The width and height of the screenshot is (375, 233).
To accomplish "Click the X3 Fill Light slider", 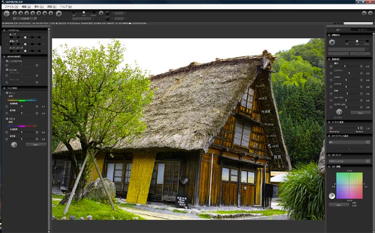I will [x=346, y=107].
